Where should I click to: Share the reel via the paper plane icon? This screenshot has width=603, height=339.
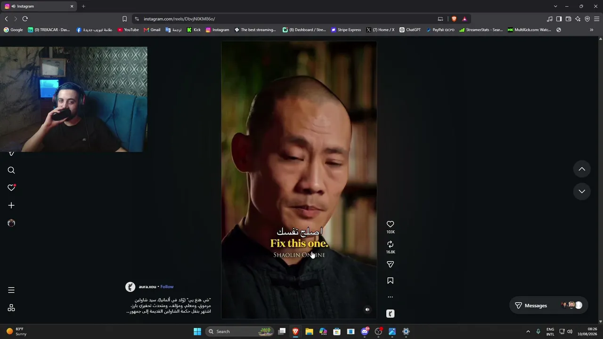click(390, 265)
